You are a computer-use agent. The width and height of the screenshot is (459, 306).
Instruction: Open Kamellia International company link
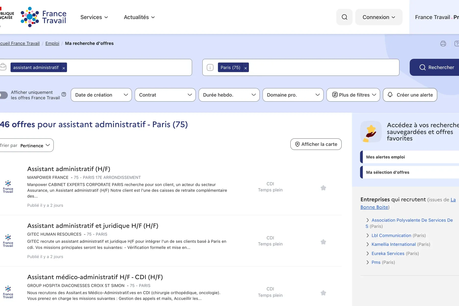393,244
